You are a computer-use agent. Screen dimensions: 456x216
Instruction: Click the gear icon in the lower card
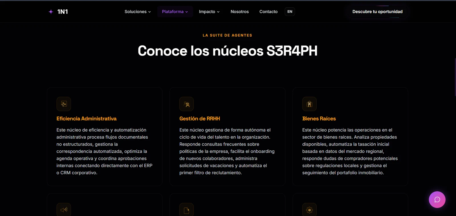point(310,210)
